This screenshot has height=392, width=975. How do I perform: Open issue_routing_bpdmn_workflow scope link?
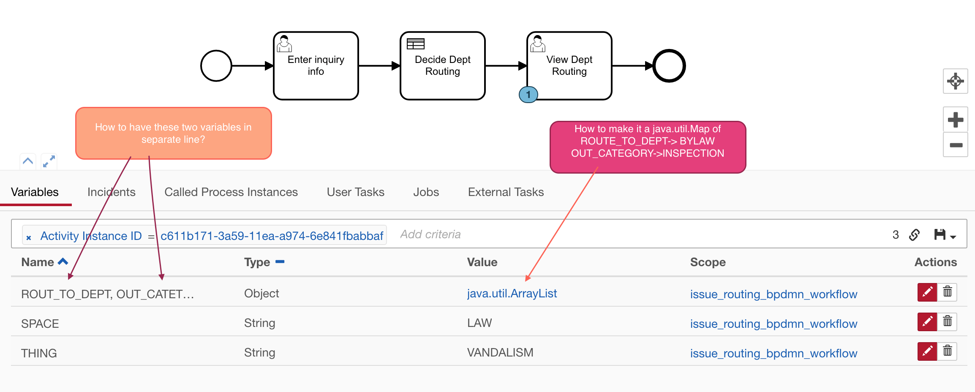(773, 294)
